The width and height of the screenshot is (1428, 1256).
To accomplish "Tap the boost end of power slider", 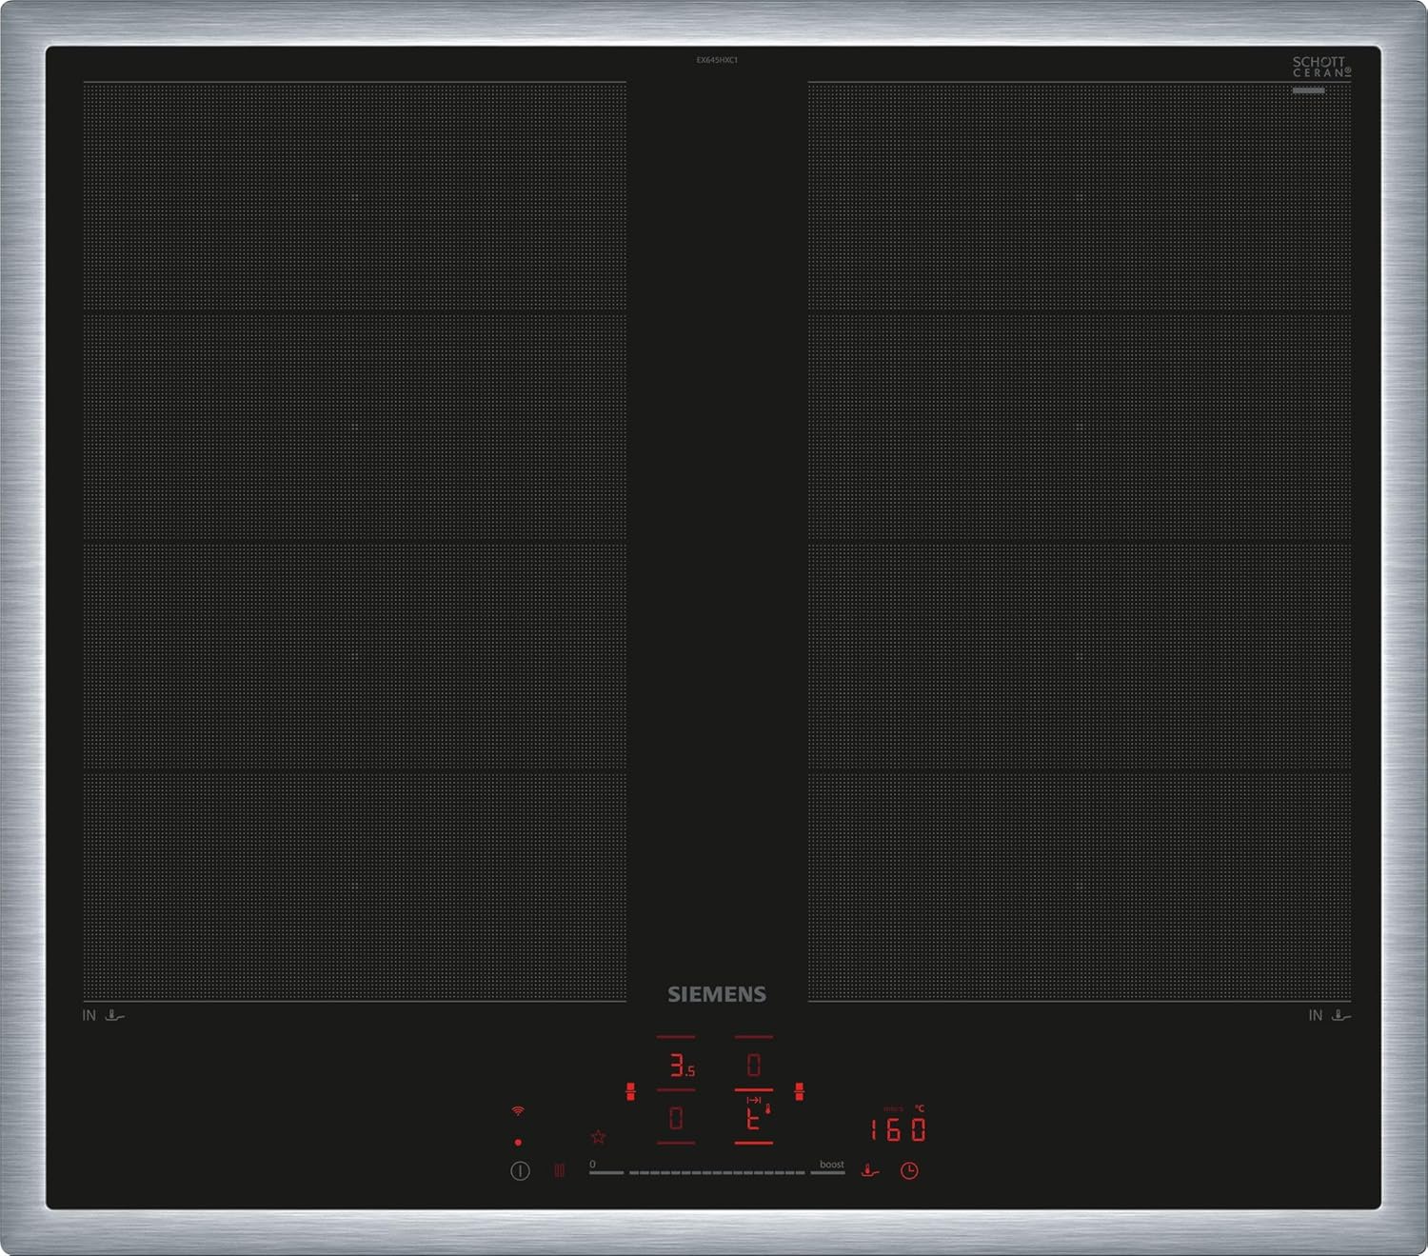I will 828,1171.
